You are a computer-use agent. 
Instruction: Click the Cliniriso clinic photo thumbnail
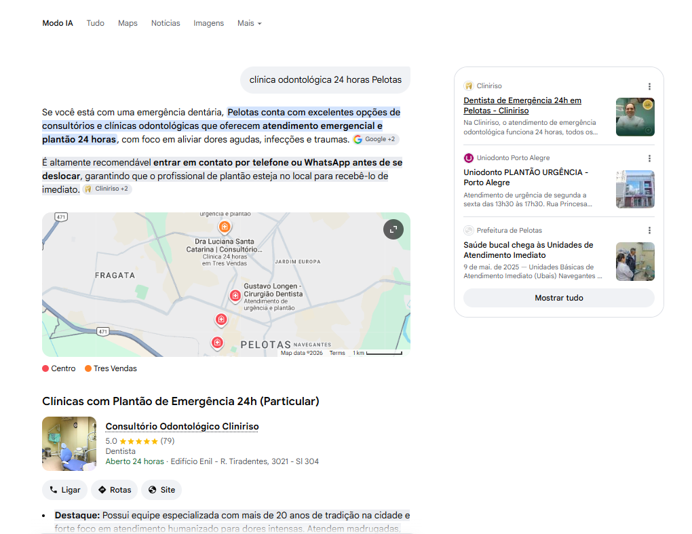coord(69,444)
